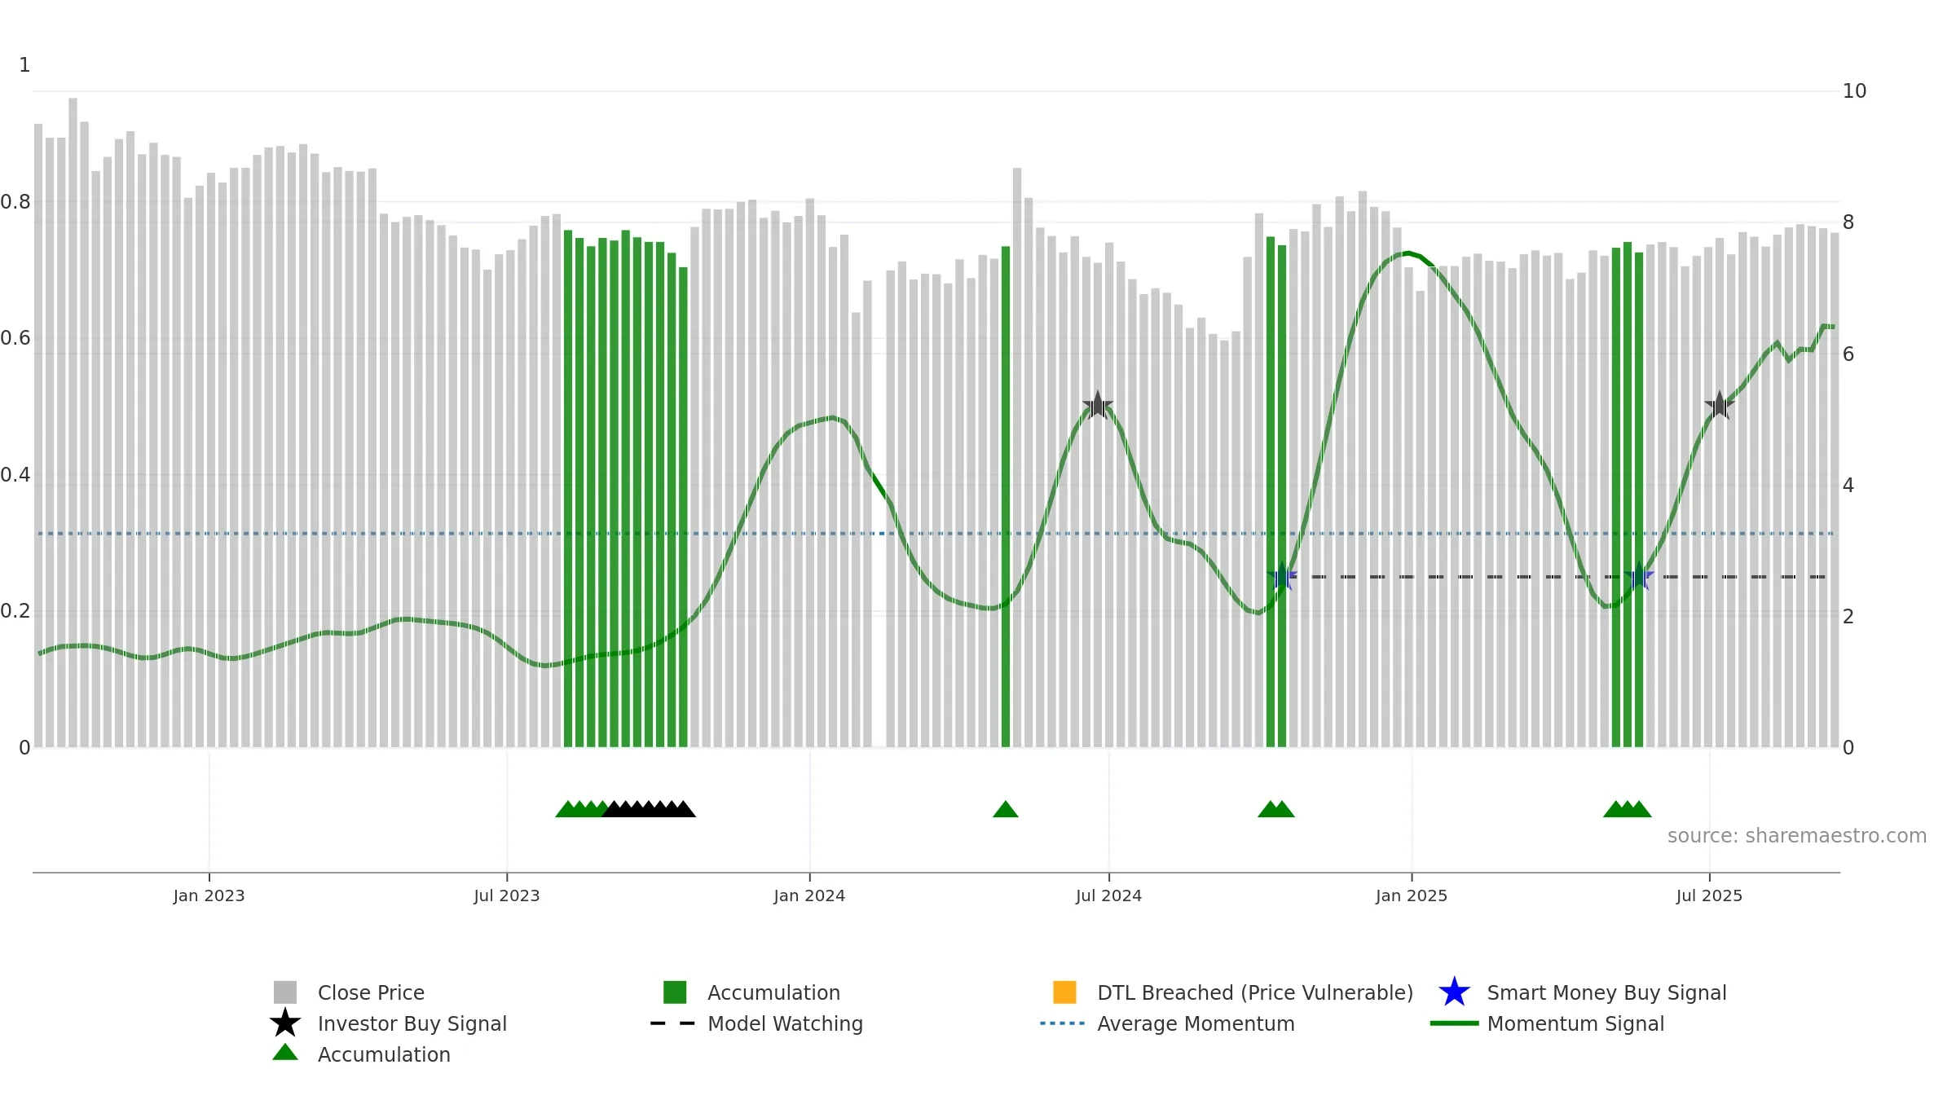The image size is (1956, 1100).
Task: Click the green Accumulation triangle legend icon
Action: (x=284, y=1053)
